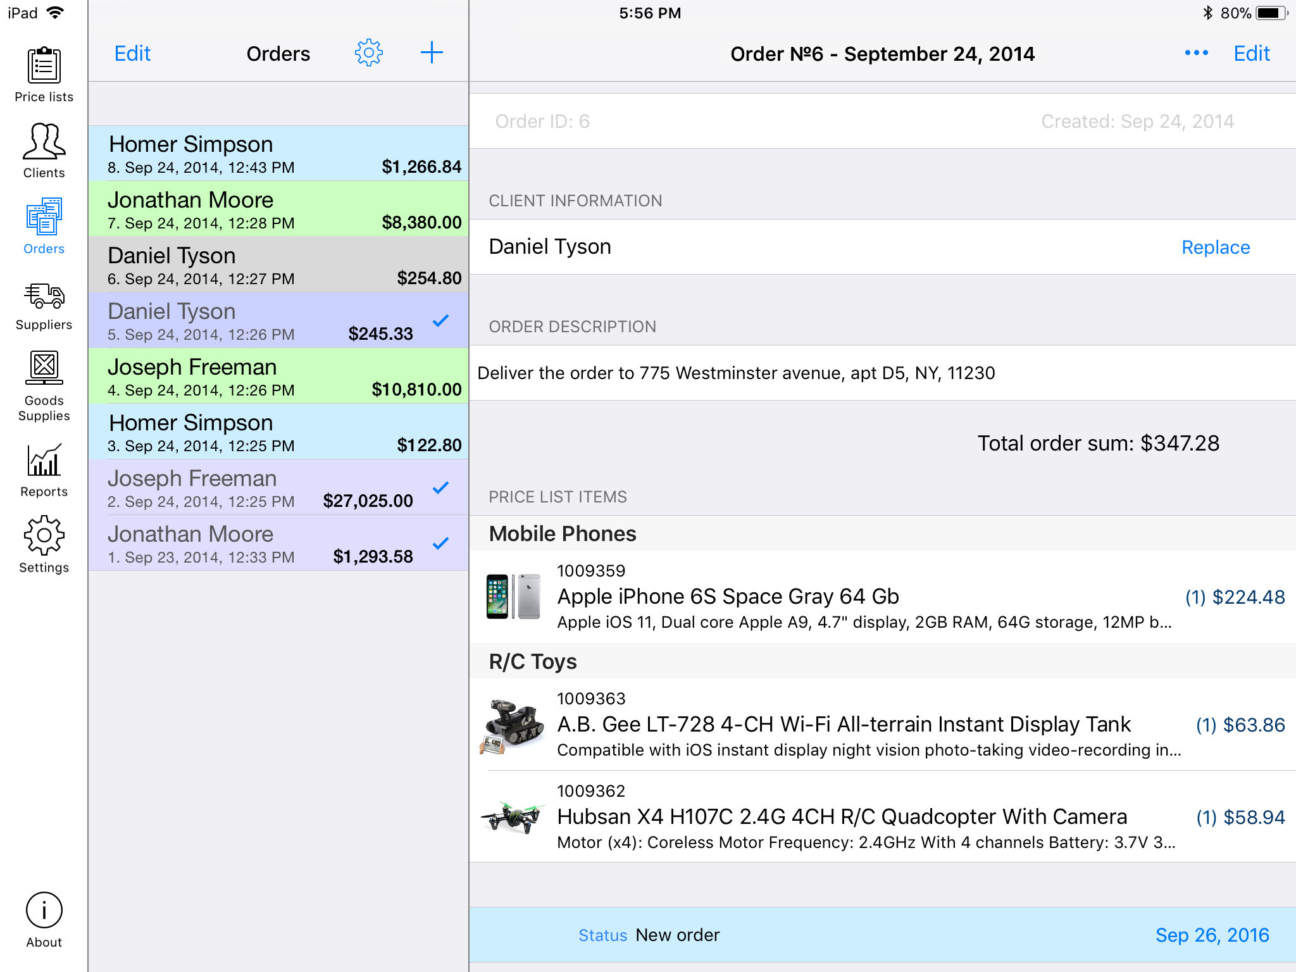Tap the $8,380.00 order amount

tap(421, 222)
